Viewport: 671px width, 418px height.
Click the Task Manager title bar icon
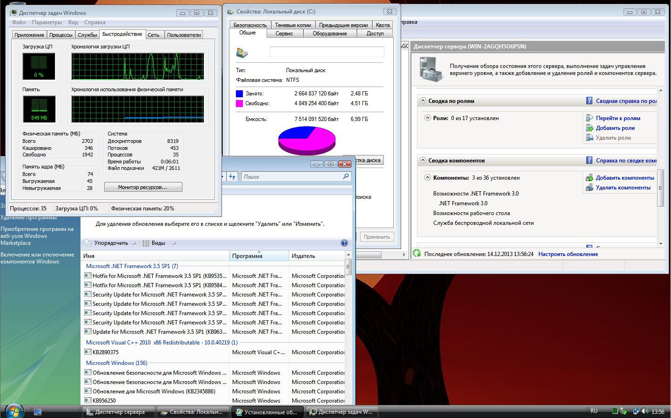(x=13, y=13)
